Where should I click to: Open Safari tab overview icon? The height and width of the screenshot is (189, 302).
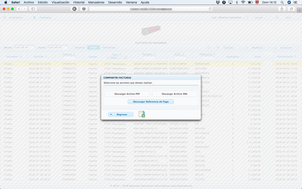[x=291, y=9]
